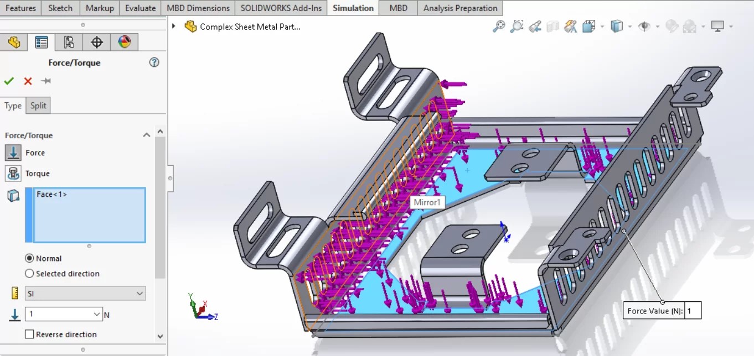754x356 pixels.
Task: Click Zoom to Area icon
Action: [x=517, y=26]
